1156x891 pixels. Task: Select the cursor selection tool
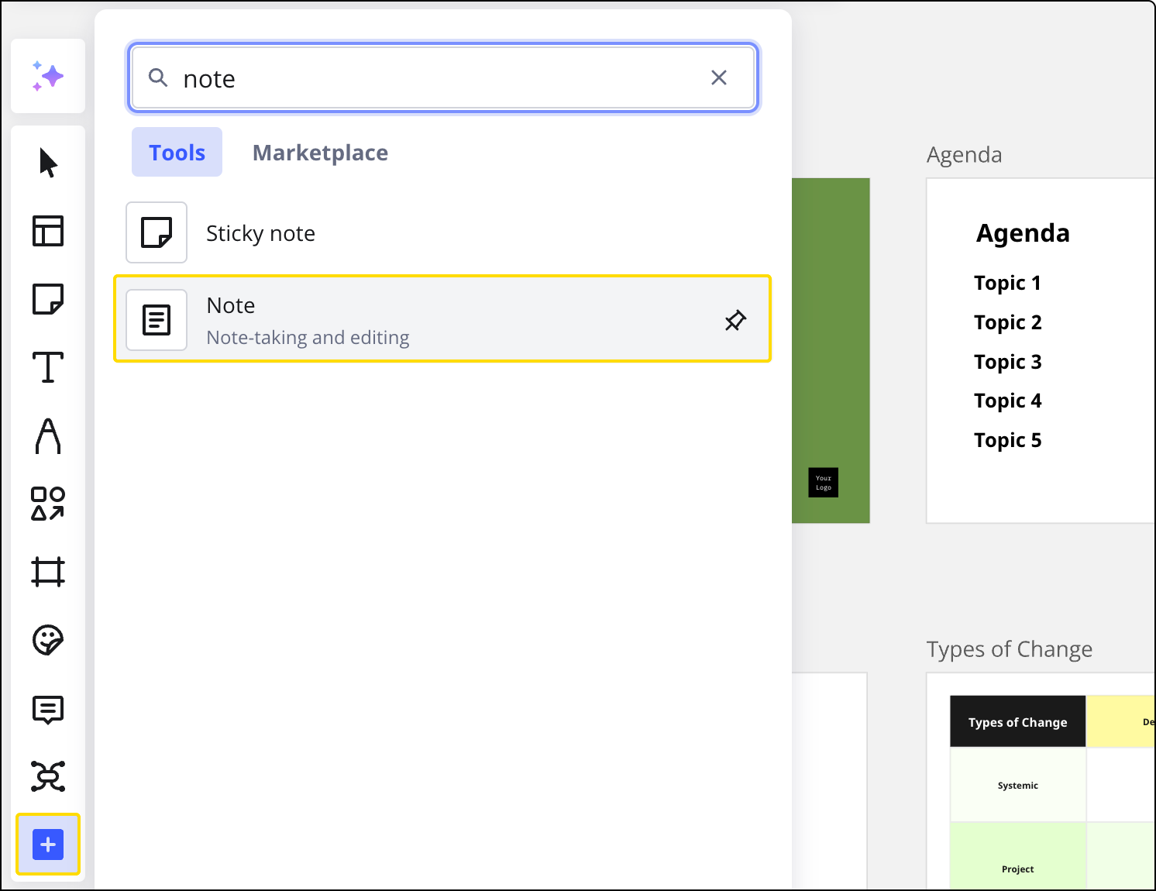48,163
